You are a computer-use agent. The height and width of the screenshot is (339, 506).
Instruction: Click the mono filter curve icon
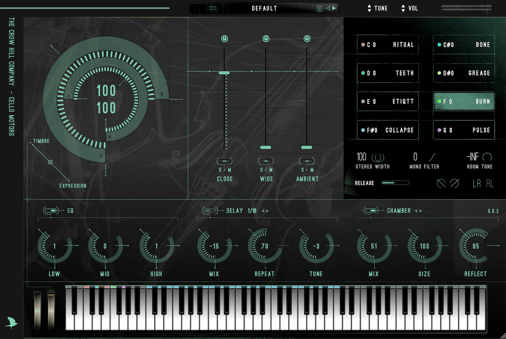432,157
